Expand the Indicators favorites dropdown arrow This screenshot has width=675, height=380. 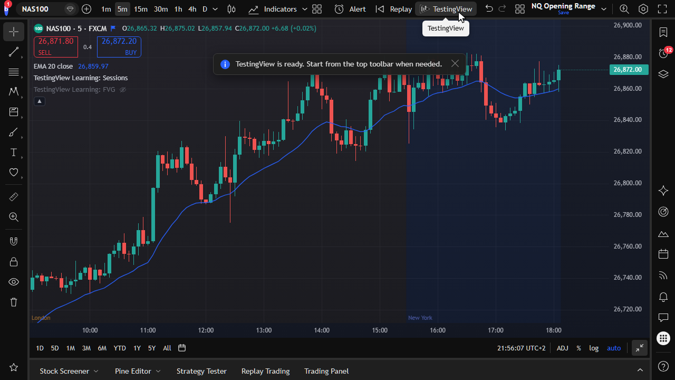305,9
